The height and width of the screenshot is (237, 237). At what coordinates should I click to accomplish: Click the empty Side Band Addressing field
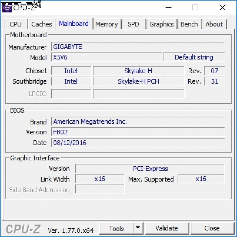tap(100, 189)
